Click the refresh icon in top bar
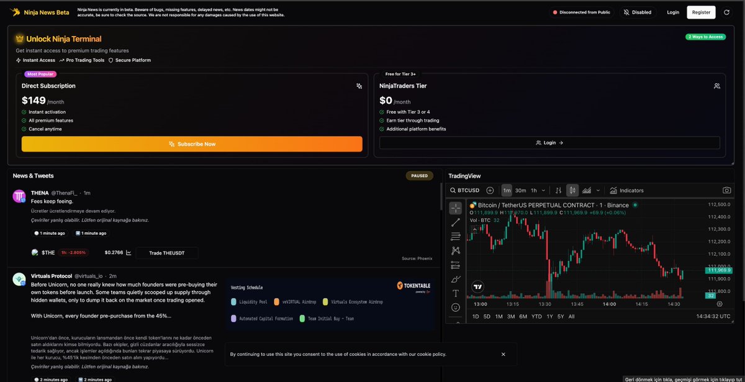Screen dimensions: 745x382 [x=726, y=12]
